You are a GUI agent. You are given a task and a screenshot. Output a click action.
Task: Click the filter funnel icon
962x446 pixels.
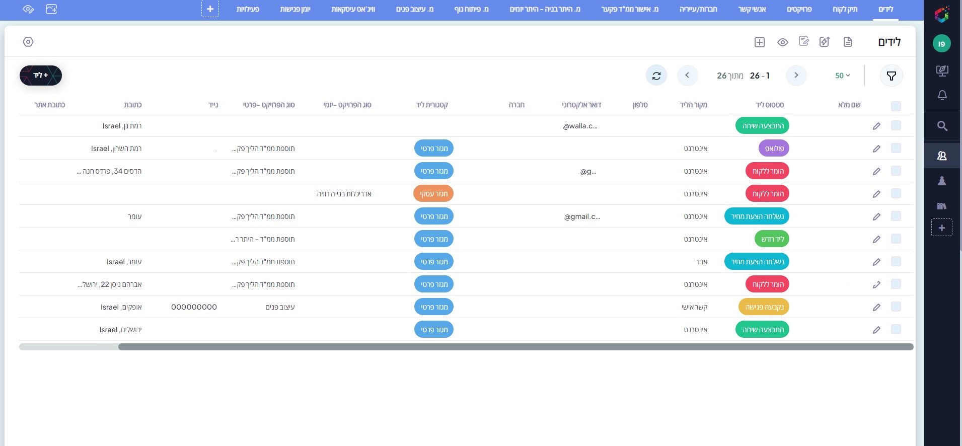pyautogui.click(x=891, y=76)
